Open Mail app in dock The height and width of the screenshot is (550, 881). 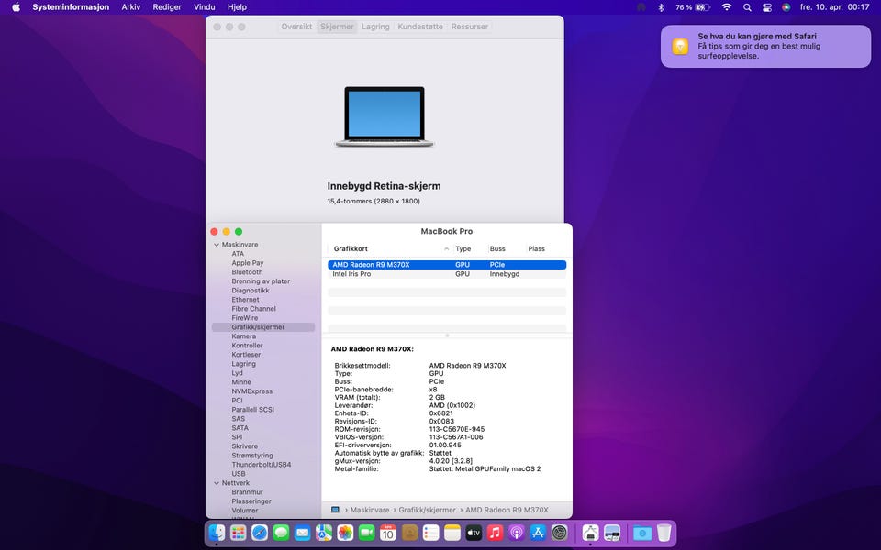pos(302,532)
